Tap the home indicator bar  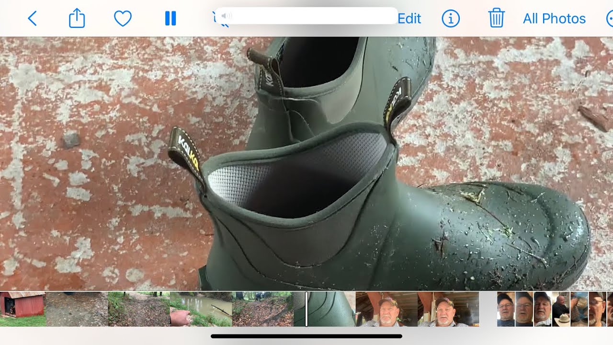(x=306, y=336)
